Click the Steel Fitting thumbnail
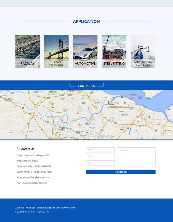 (114, 51)
